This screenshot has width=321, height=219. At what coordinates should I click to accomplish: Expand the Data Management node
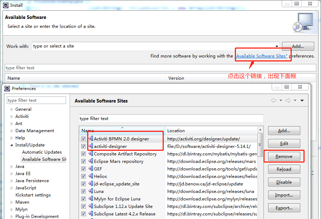[x=12, y=131]
